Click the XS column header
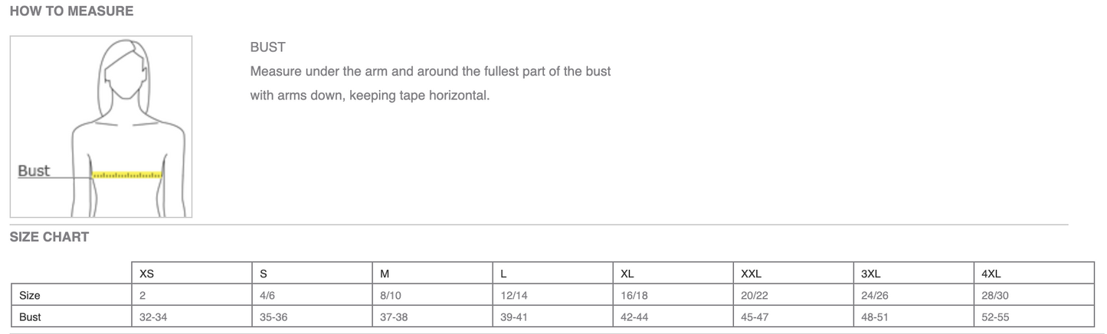Image resolution: width=1107 pixels, height=334 pixels. point(146,274)
